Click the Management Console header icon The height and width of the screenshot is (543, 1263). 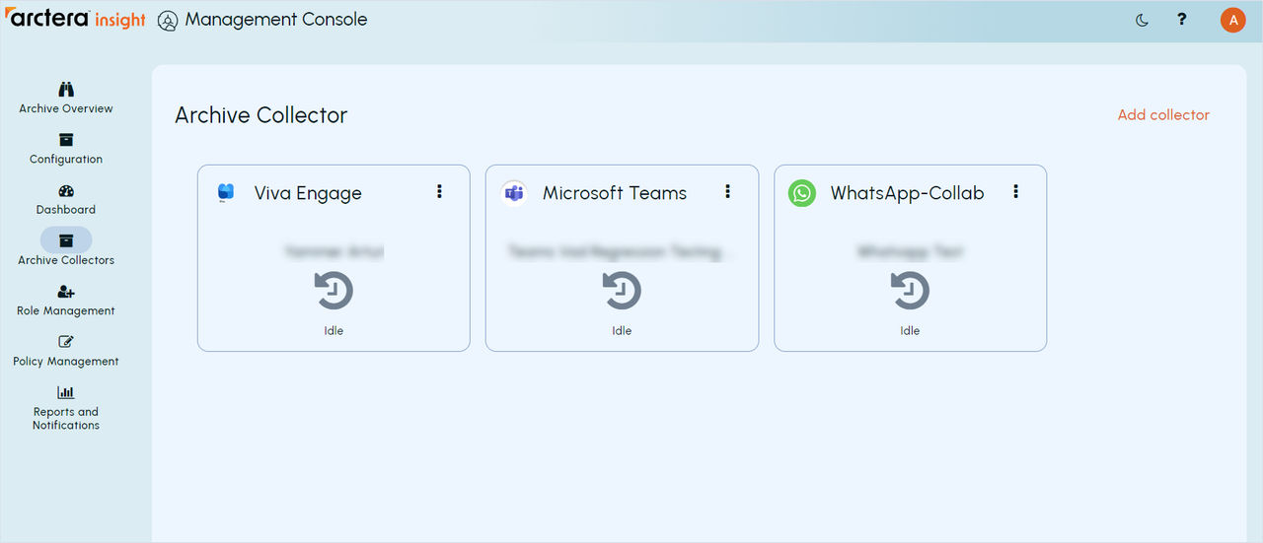click(168, 21)
